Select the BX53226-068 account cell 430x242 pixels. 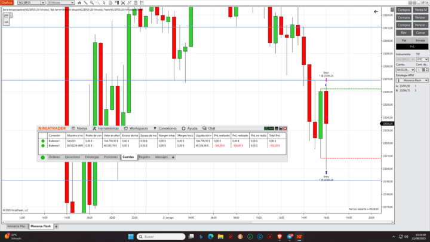point(75,146)
